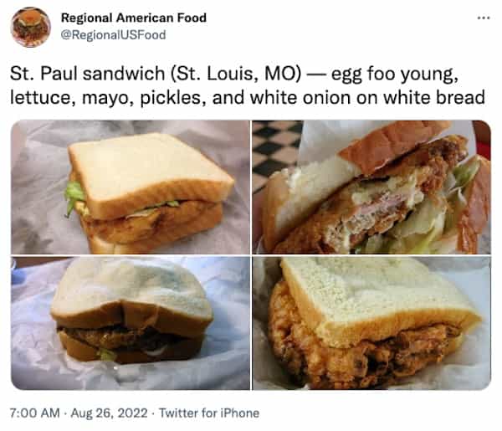Click the Aug 26, 2022 date
Screen dimensions: 502x431
coord(109,413)
